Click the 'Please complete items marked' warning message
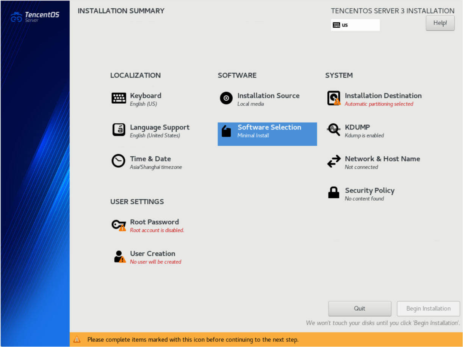This screenshot has width=463, height=347. [x=193, y=339]
